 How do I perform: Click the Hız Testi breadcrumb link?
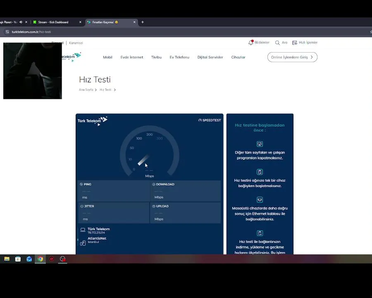click(105, 90)
